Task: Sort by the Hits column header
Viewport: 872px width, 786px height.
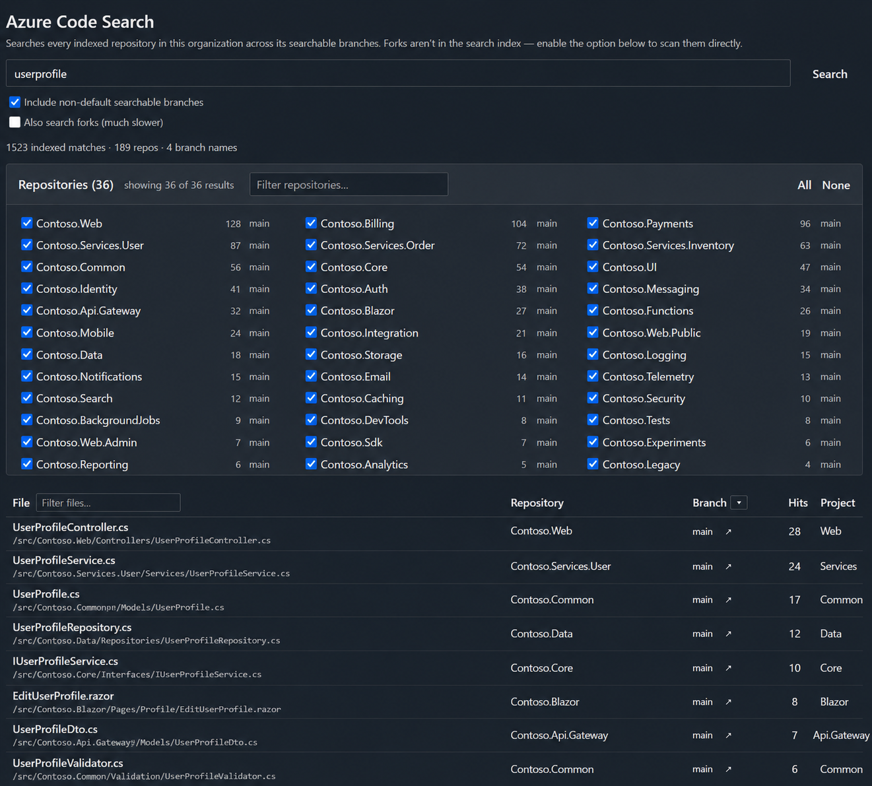Action: 798,503
